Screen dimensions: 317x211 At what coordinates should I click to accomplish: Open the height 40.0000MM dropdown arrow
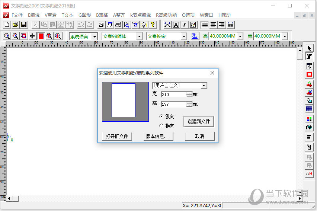tap(240, 36)
